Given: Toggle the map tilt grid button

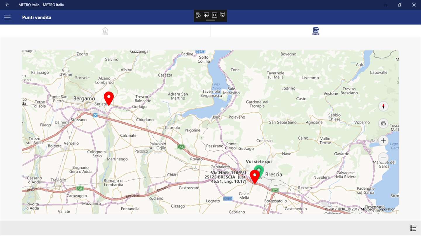Looking at the screenshot, I should pos(383,124).
